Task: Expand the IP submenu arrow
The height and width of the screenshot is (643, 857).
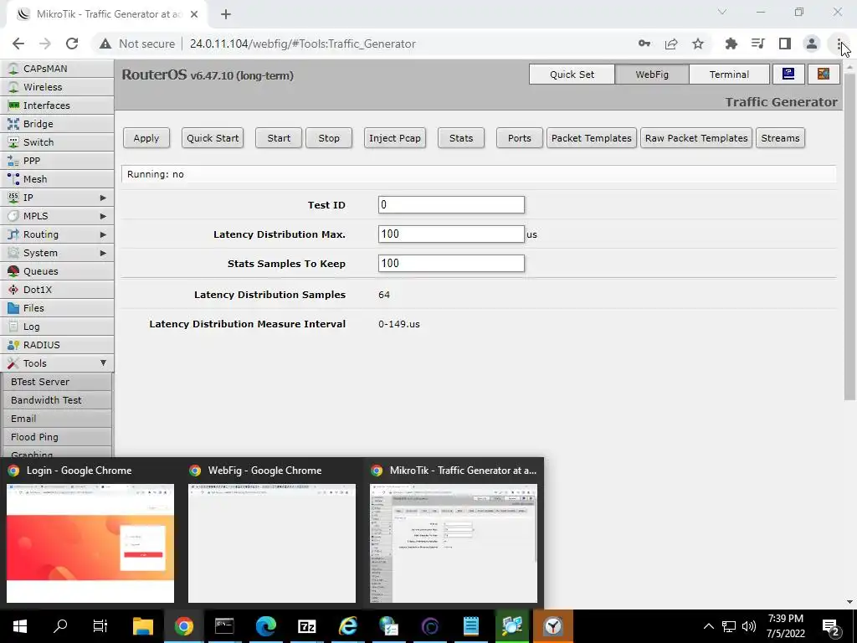Action: (103, 198)
